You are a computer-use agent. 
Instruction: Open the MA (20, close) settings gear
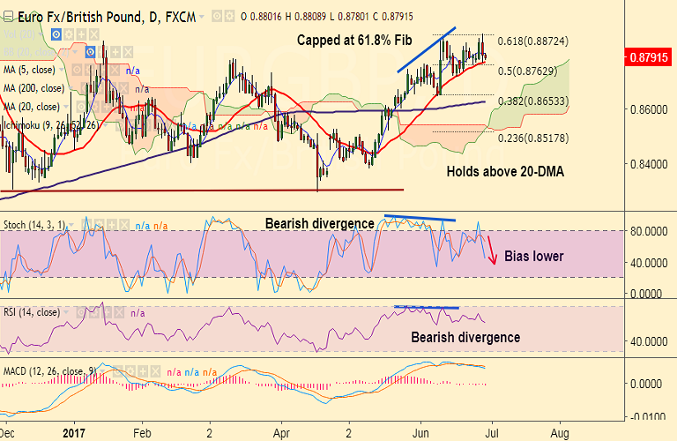[93, 107]
